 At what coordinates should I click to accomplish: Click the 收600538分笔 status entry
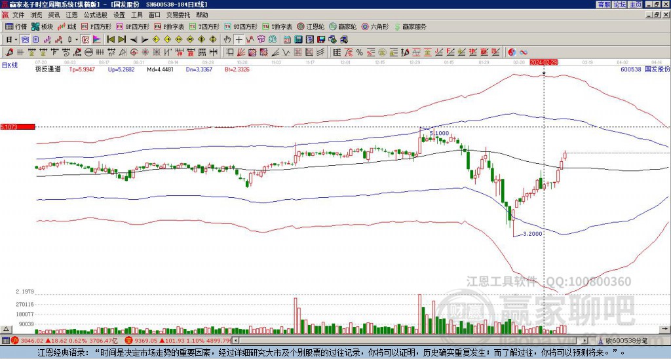click(623, 341)
